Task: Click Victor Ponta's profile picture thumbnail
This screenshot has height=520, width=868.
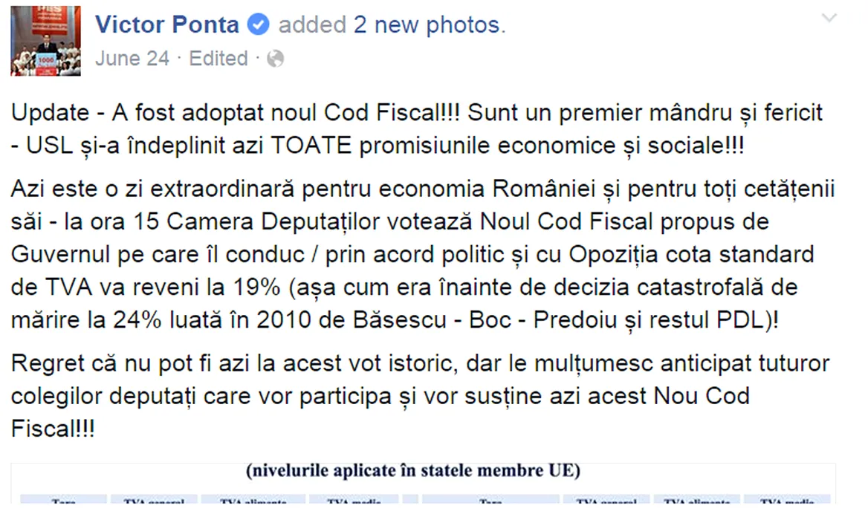Action: 45,41
